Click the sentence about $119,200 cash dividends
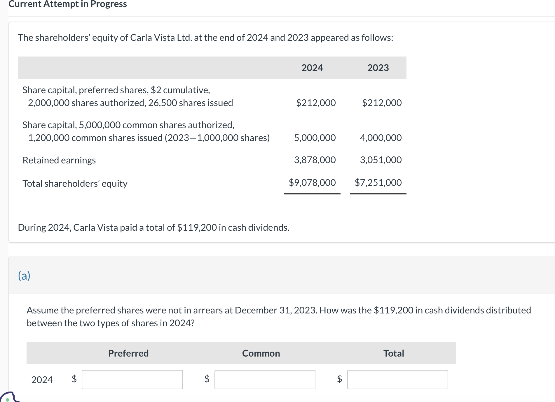Screen dimensions: 555x402 153,227
